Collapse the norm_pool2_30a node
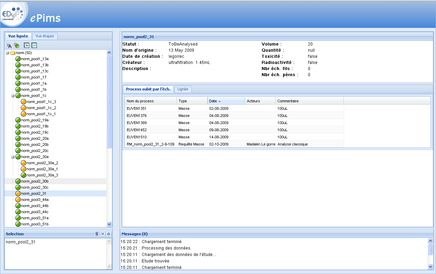Screen dimensions: 436x274 point(12,157)
